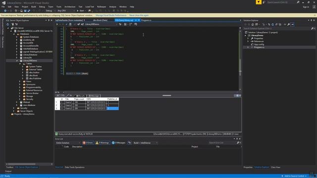Click the feedback notification flag icon
Viewport: 317px width, 178px height.
(x=259, y=2)
